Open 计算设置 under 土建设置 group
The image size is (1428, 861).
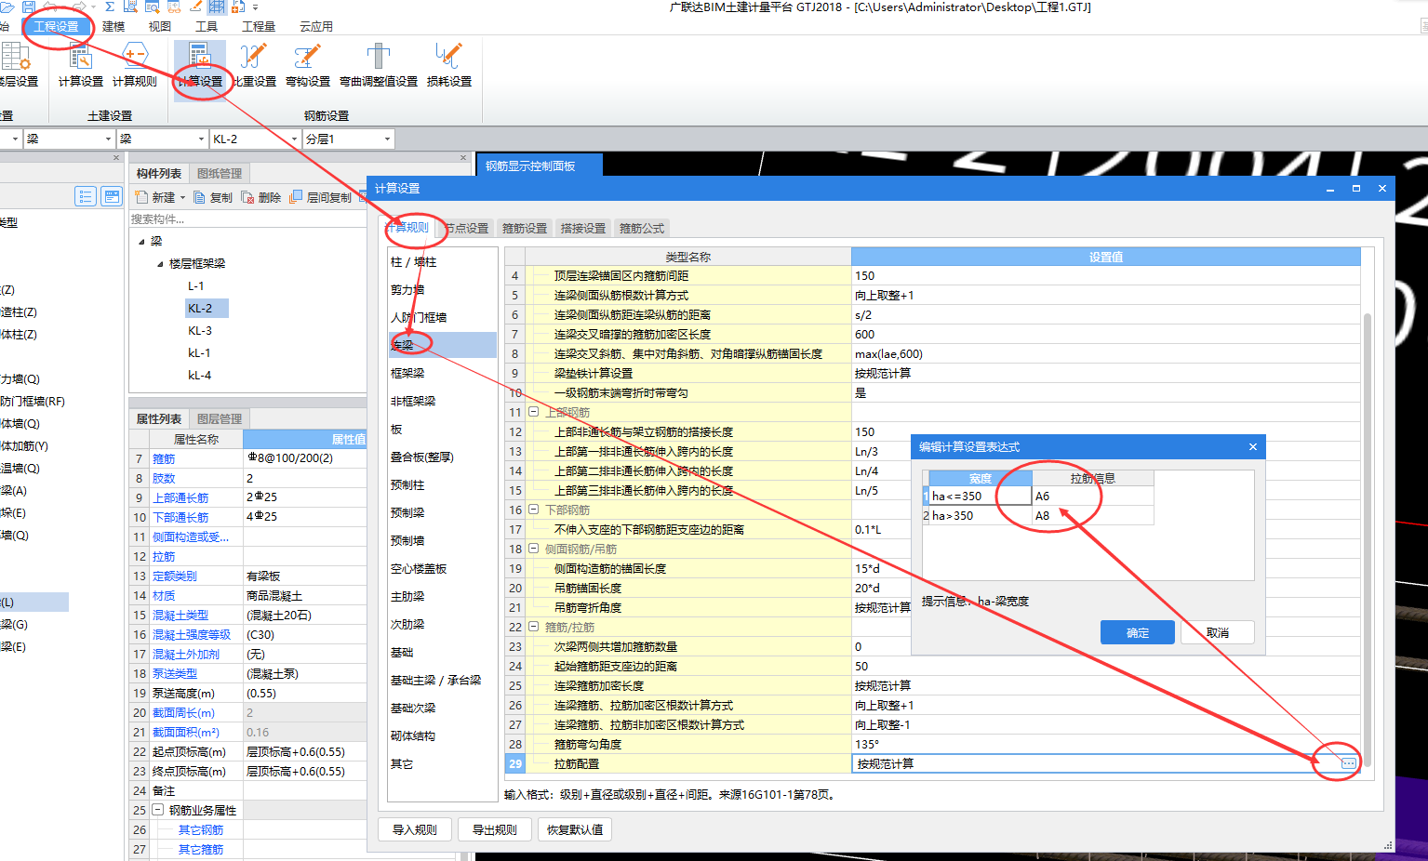point(81,65)
